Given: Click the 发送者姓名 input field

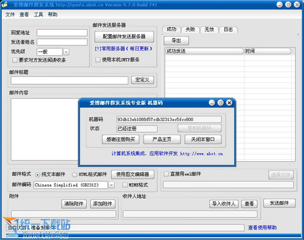Looking at the screenshot, I should (x=62, y=42).
